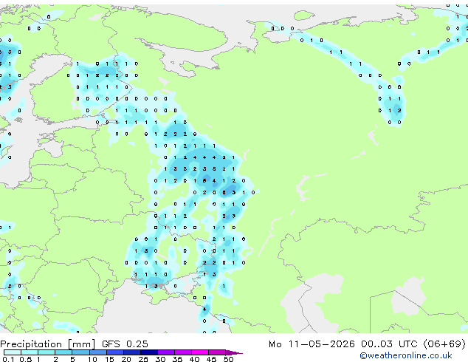Select legend swatch between 2 and 5
The width and height of the screenshot is (468, 362).
(63, 352)
